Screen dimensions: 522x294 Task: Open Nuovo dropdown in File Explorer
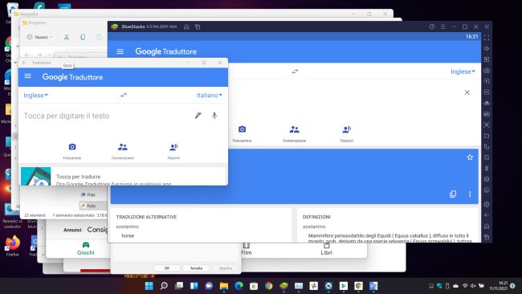coord(39,37)
